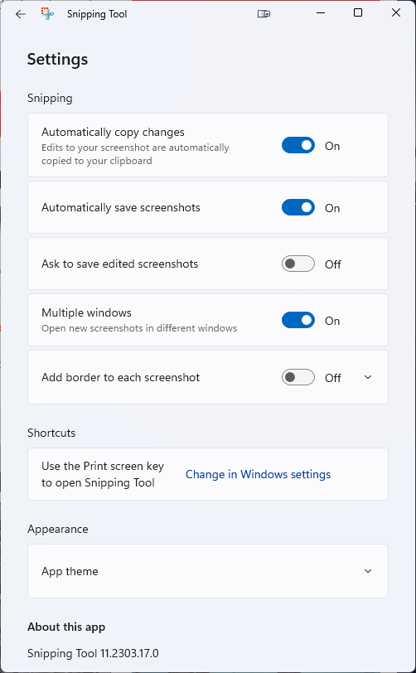Disable Automatically save screenshots toggle
This screenshot has height=673, width=416.
(298, 208)
